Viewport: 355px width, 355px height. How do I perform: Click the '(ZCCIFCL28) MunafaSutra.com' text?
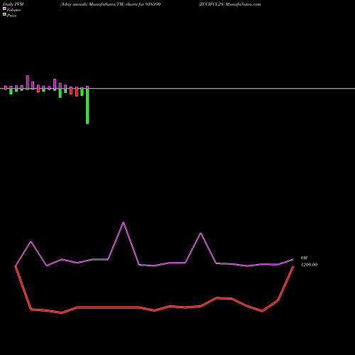point(229,4)
